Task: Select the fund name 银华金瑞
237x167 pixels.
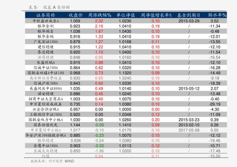Action: pos(45,36)
